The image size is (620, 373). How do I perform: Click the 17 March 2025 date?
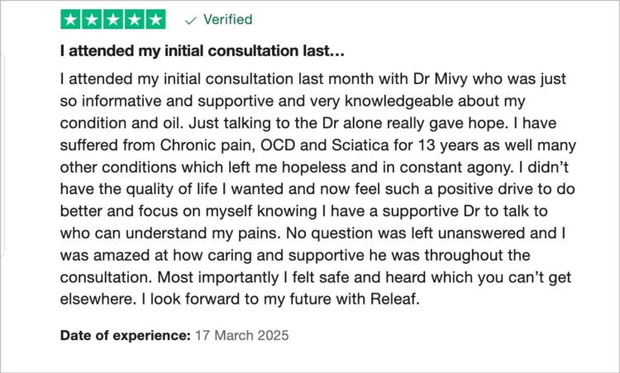click(x=242, y=336)
